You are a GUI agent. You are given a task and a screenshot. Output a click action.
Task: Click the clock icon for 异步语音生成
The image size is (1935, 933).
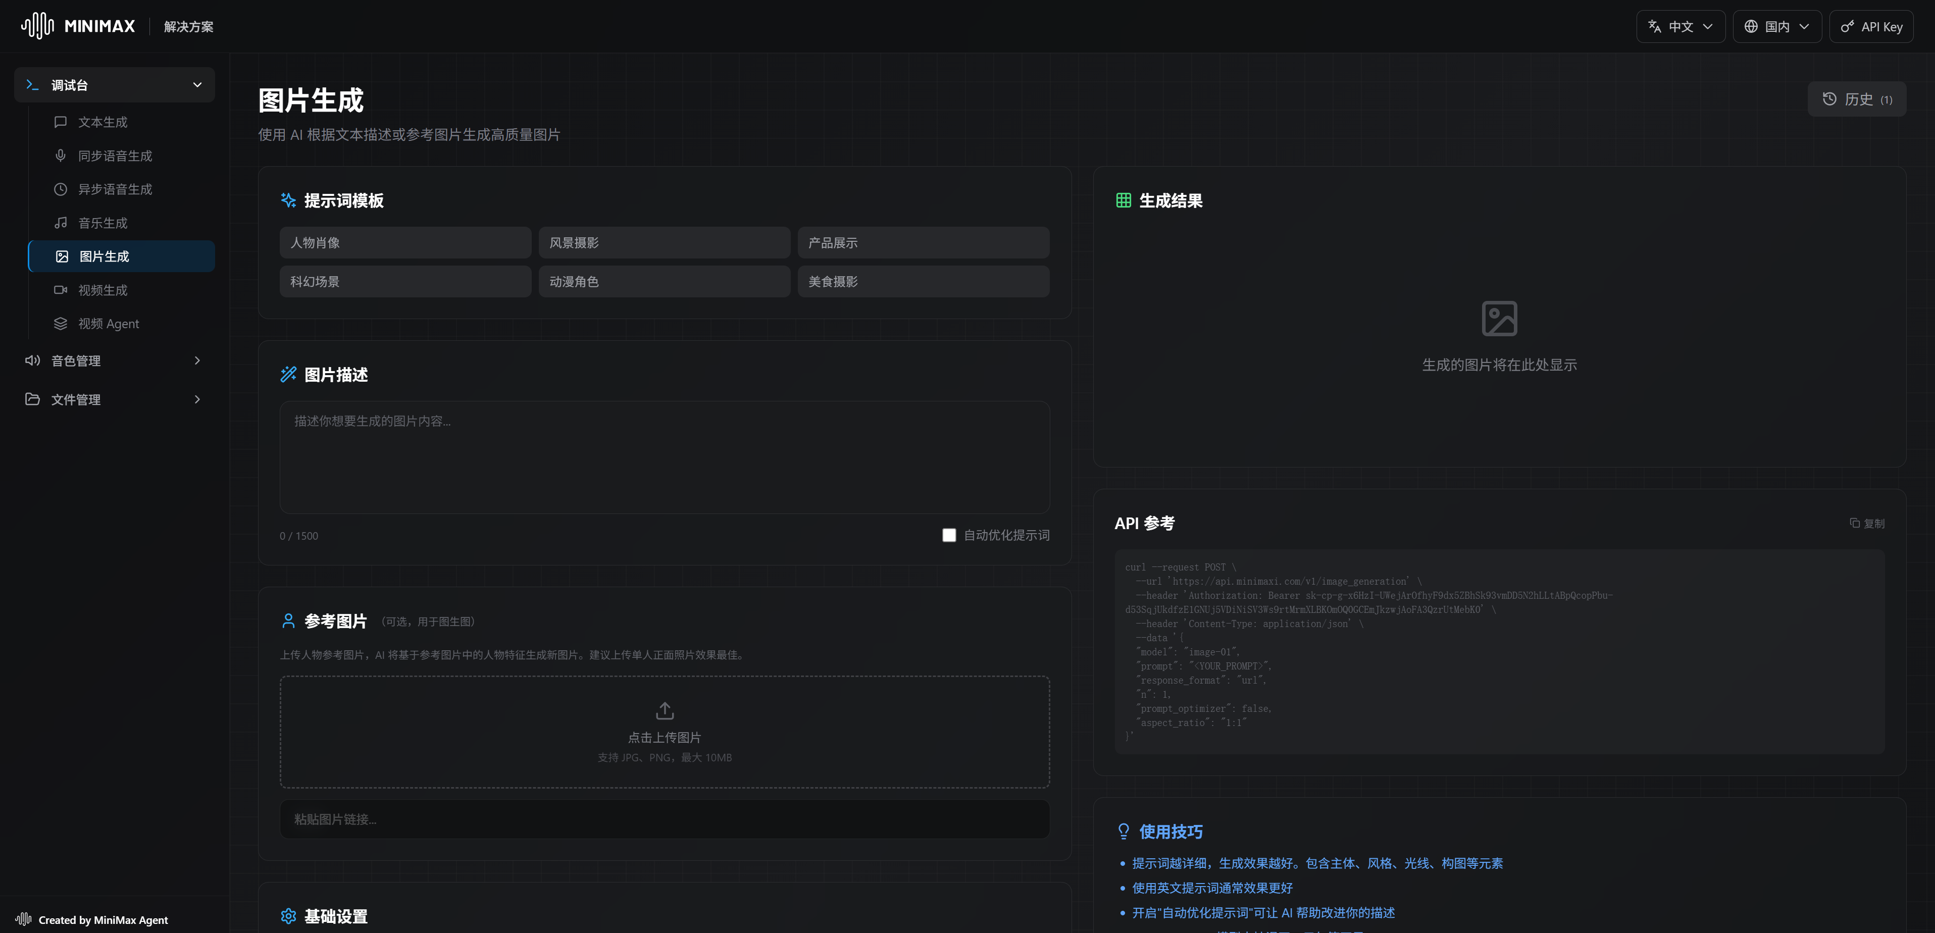[x=61, y=189]
